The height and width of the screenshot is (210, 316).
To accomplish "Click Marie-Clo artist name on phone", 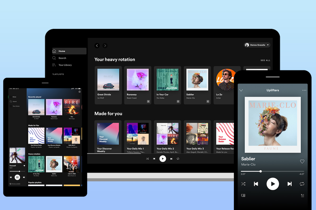I will (x=248, y=165).
